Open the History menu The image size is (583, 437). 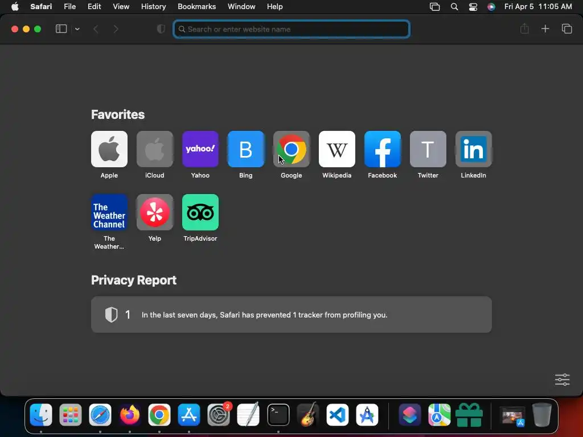[153, 7]
